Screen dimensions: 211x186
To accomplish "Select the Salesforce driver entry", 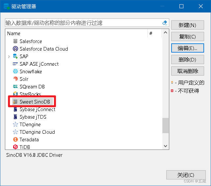I will point(31,41).
